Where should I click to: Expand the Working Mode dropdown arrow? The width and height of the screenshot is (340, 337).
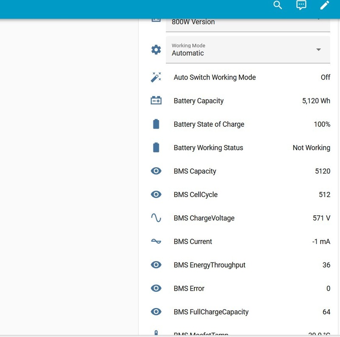[x=318, y=49]
